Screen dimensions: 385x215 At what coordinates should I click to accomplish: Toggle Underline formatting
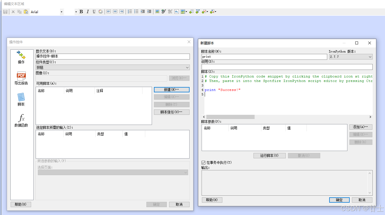pyautogui.click(x=94, y=12)
